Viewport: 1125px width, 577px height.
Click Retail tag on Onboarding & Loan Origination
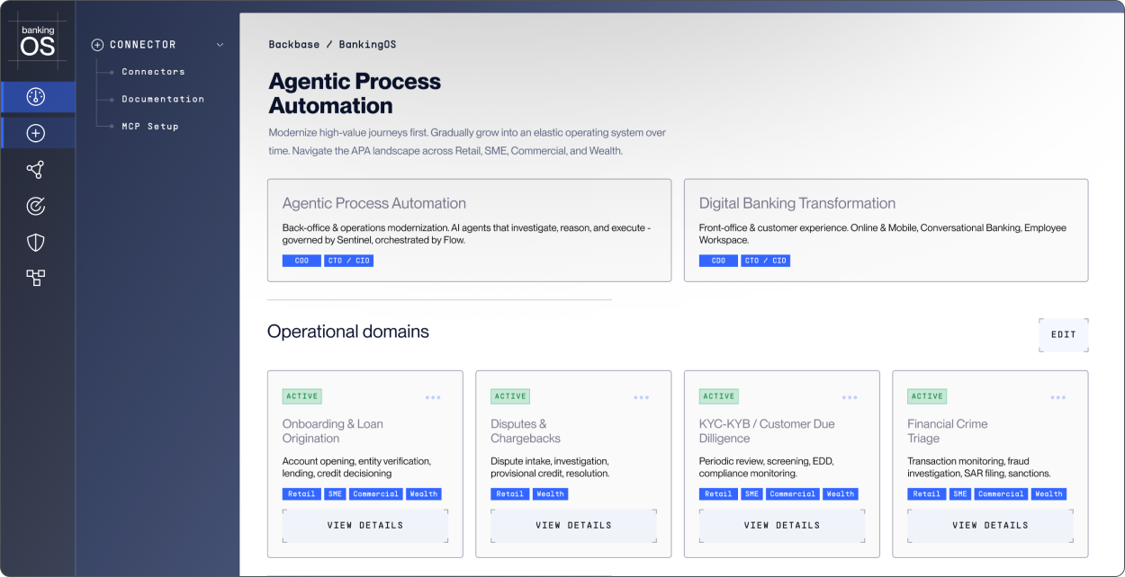pyautogui.click(x=301, y=493)
